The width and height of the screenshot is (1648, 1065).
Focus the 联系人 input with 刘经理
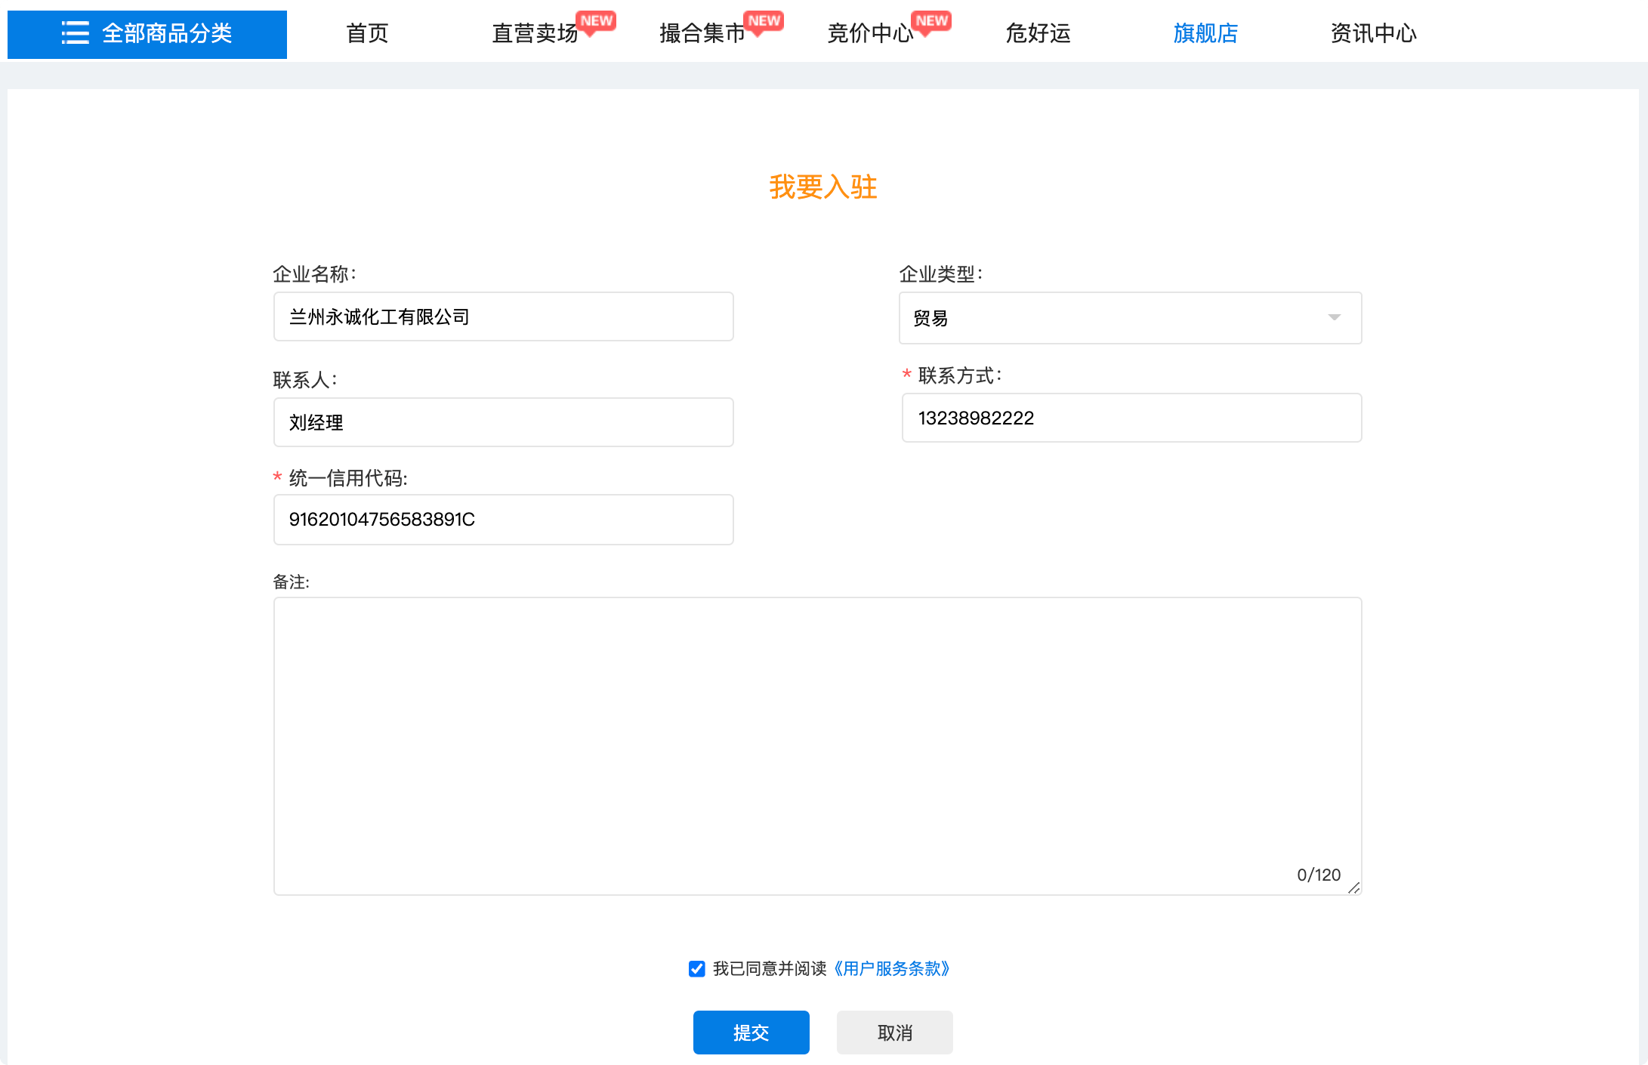point(504,422)
